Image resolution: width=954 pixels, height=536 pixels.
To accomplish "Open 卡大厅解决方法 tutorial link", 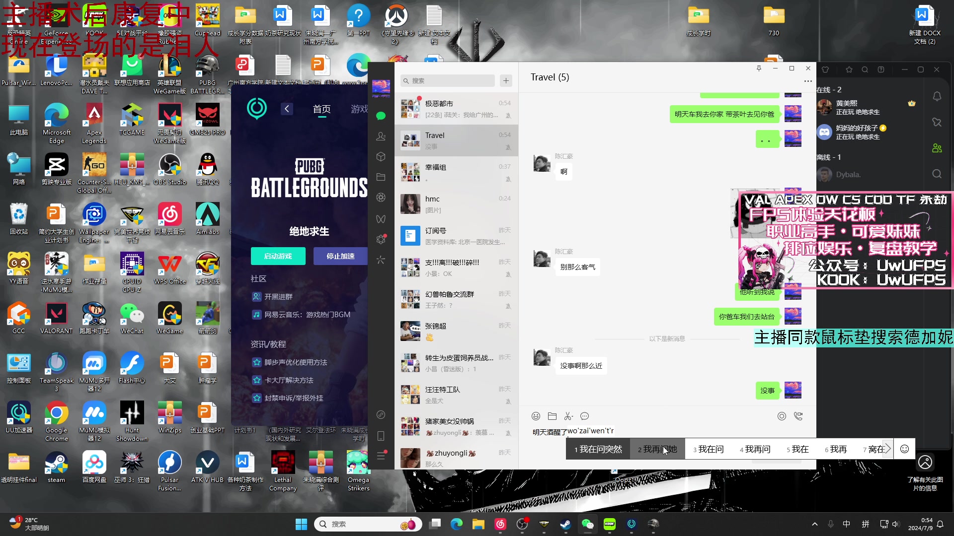I will click(x=283, y=380).
